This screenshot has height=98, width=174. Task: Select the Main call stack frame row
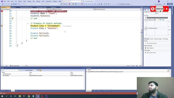click(x=128, y=72)
